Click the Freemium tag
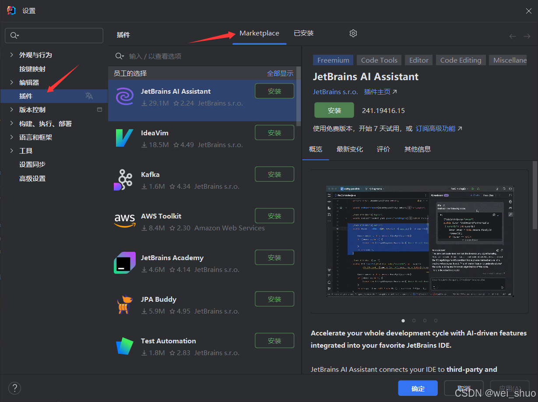Image resolution: width=538 pixels, height=402 pixels. 333,60
